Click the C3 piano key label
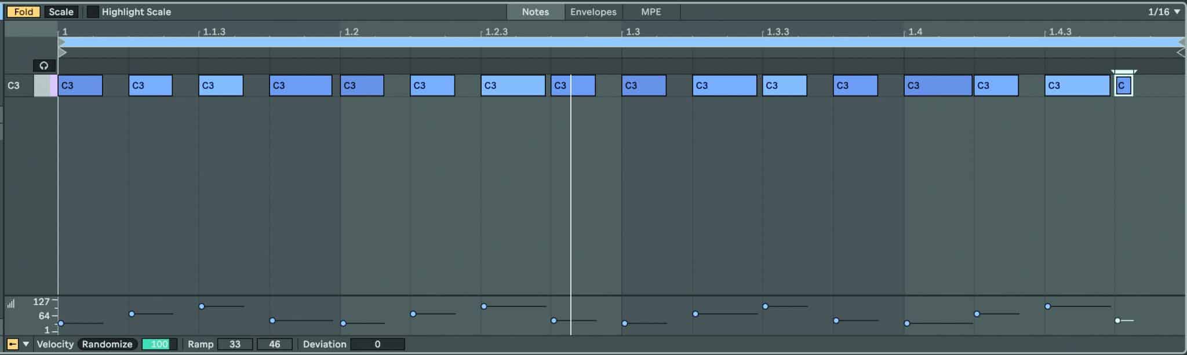1187x355 pixels. 13,85
